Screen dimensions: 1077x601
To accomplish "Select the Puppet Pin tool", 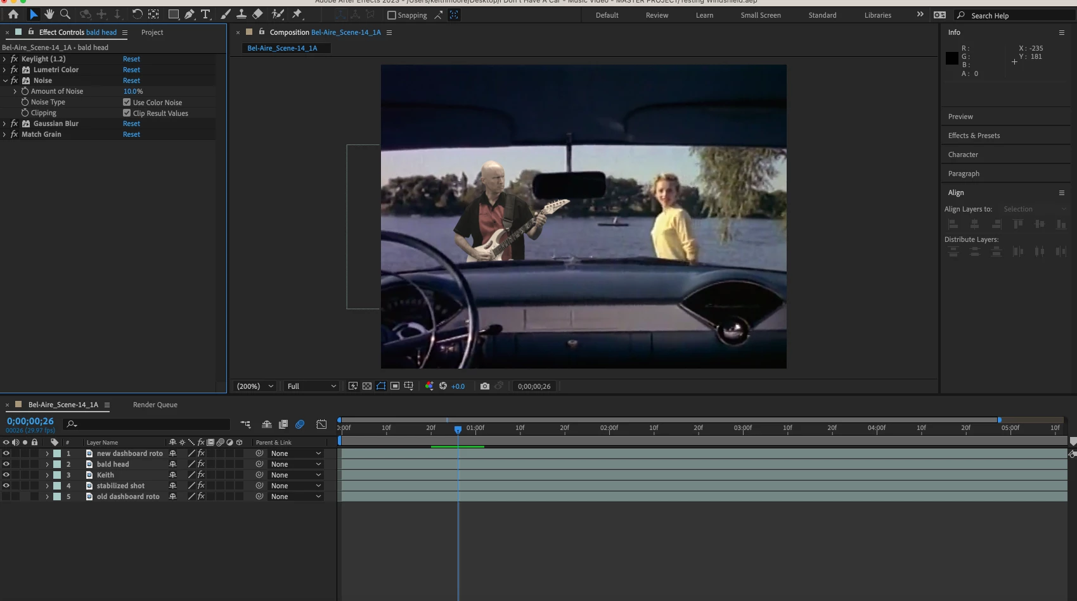I will (x=297, y=14).
